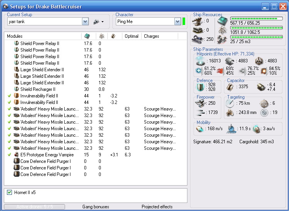This screenshot has width=289, height=211.
Task: Click the capacitor usage column header icon
Action: click(x=113, y=36)
